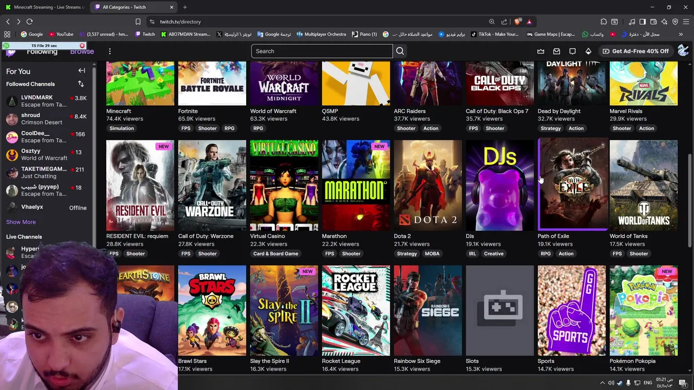Open the Piano (1) bookmark

tap(364, 34)
